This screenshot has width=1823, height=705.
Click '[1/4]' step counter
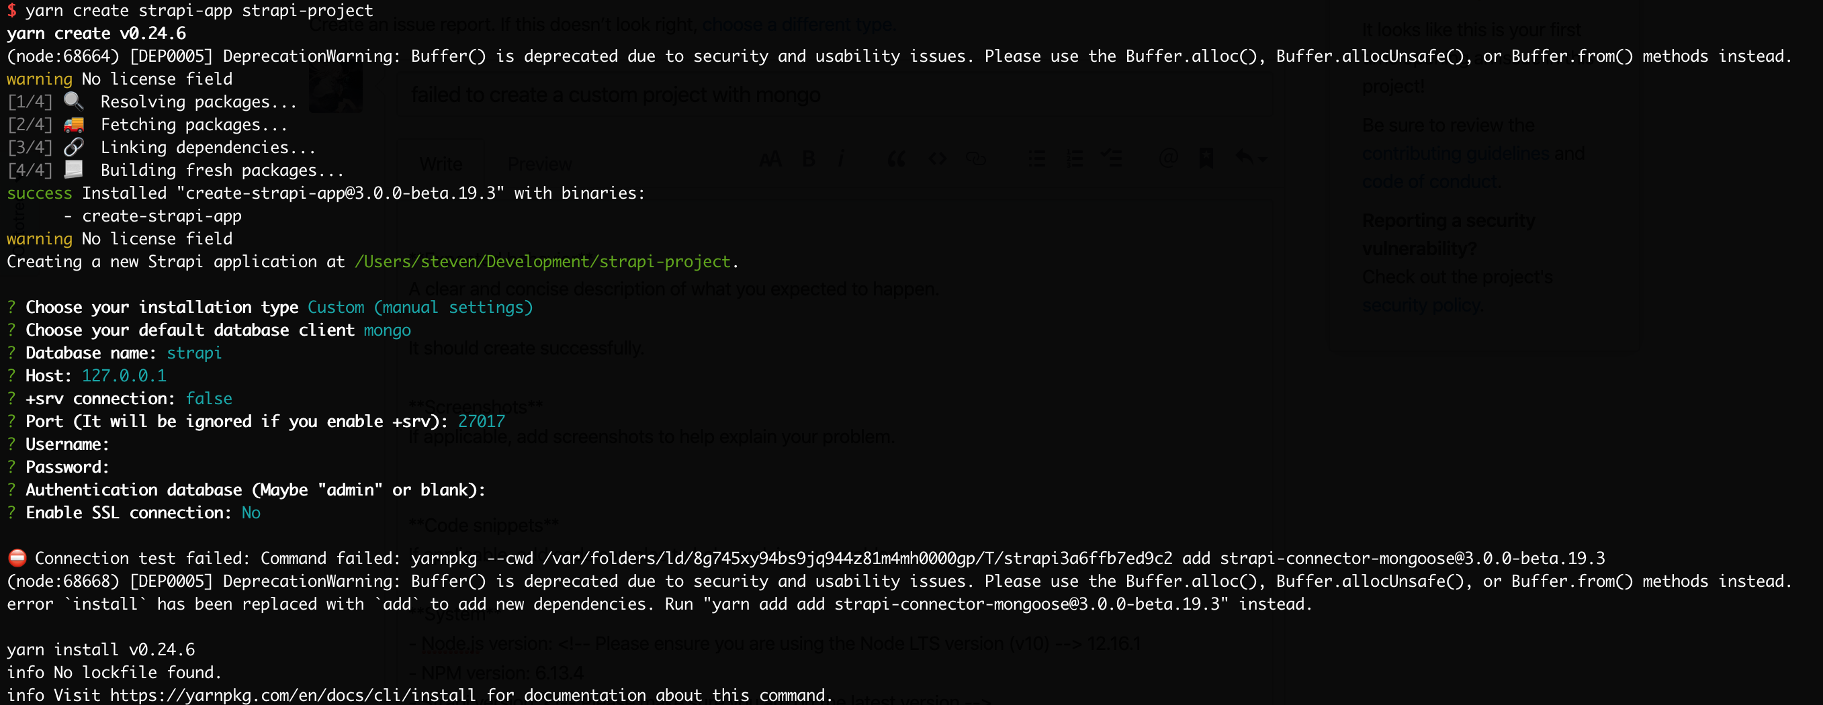click(30, 102)
